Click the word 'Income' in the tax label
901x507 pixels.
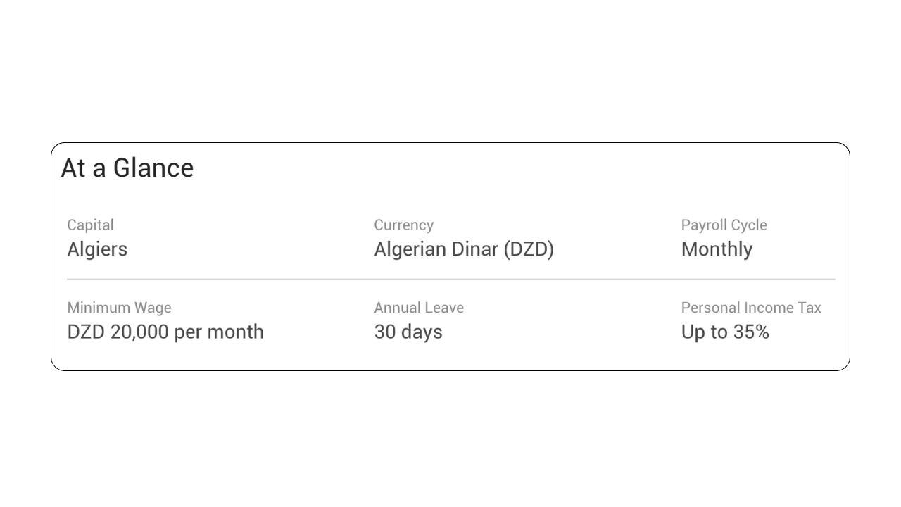769,308
